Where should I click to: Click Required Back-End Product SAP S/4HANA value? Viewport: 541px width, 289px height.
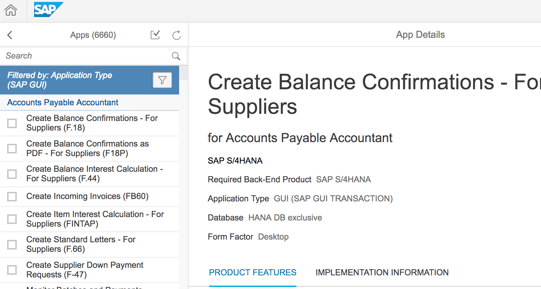[x=343, y=179]
